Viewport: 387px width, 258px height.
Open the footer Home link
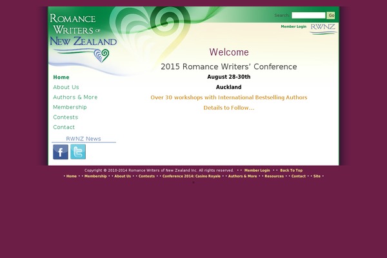pos(72,176)
